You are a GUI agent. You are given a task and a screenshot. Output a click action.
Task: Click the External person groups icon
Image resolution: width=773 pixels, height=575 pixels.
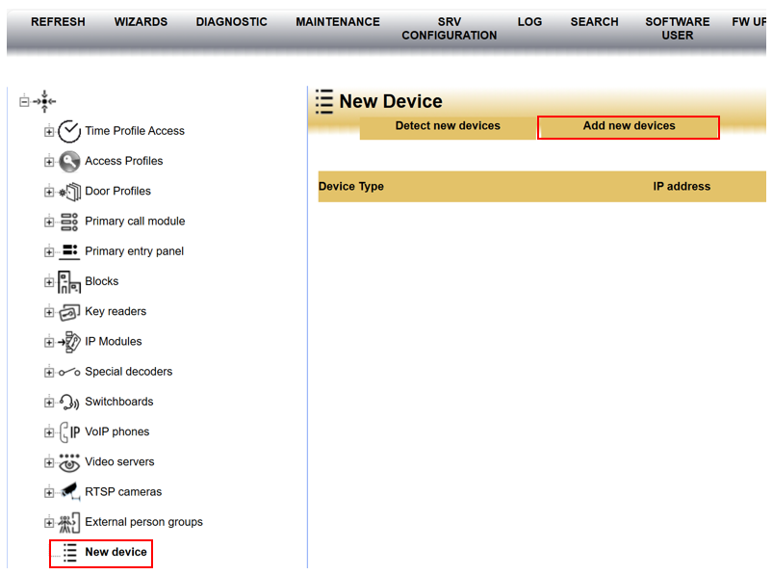(x=69, y=522)
